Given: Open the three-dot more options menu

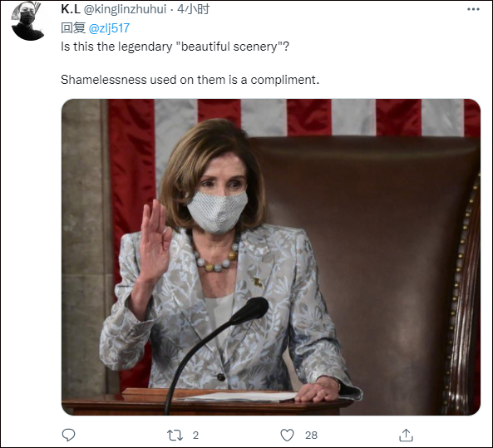Looking at the screenshot, I should point(473,9).
